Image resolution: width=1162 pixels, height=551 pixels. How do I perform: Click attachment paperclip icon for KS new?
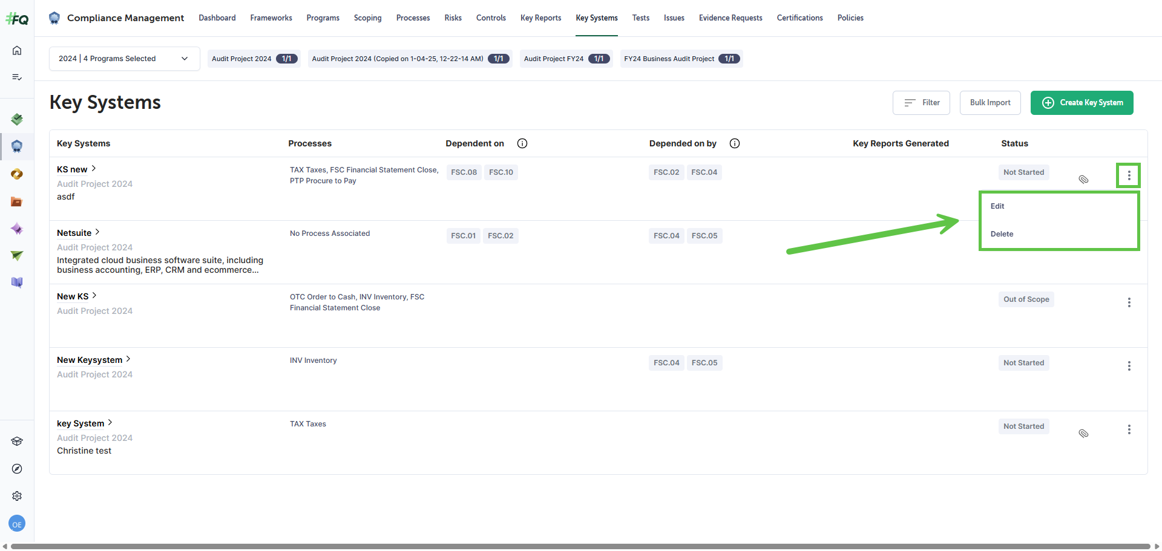pyautogui.click(x=1083, y=179)
